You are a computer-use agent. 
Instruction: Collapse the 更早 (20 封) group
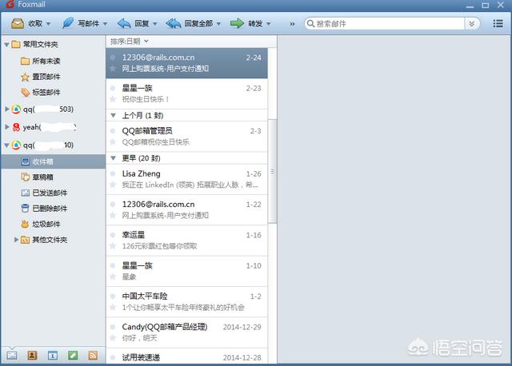pos(114,158)
